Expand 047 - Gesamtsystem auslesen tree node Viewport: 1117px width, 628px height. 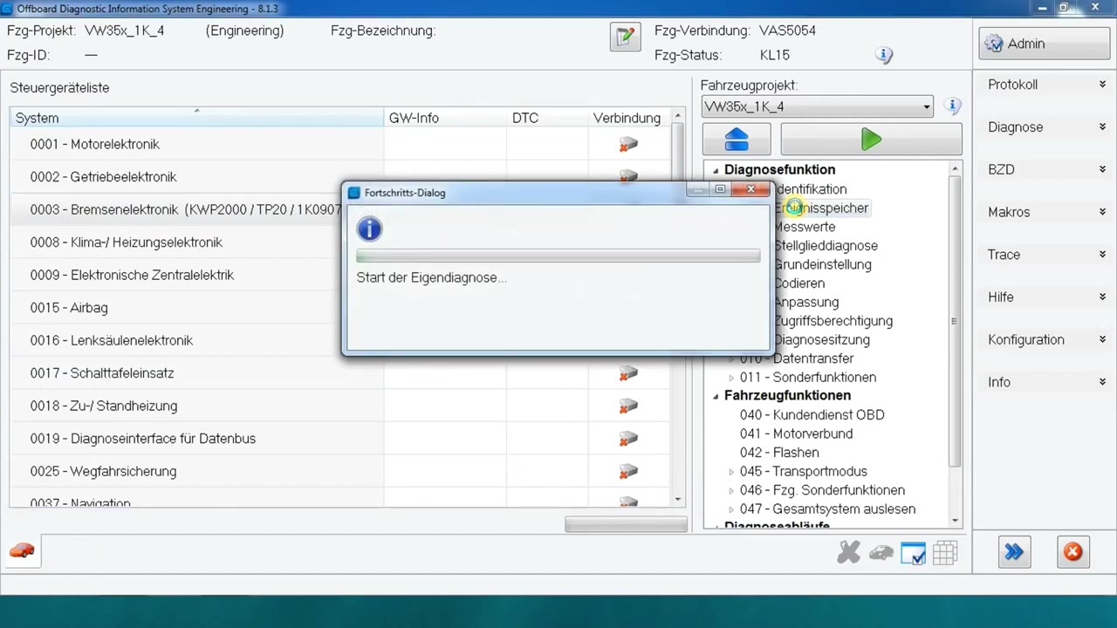click(x=731, y=509)
